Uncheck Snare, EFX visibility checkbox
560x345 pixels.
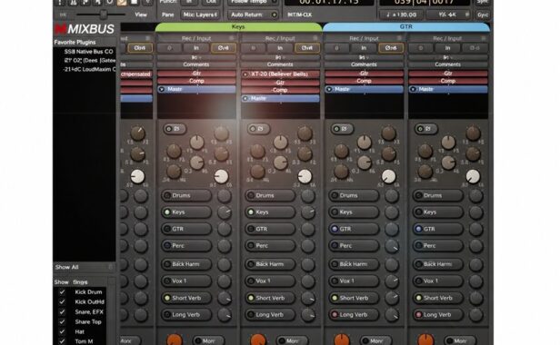62,311
